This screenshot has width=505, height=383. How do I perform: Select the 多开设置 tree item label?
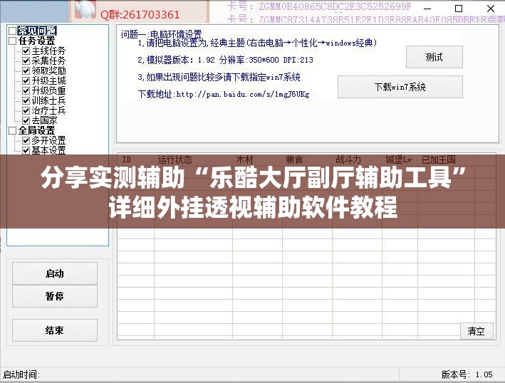tap(48, 141)
